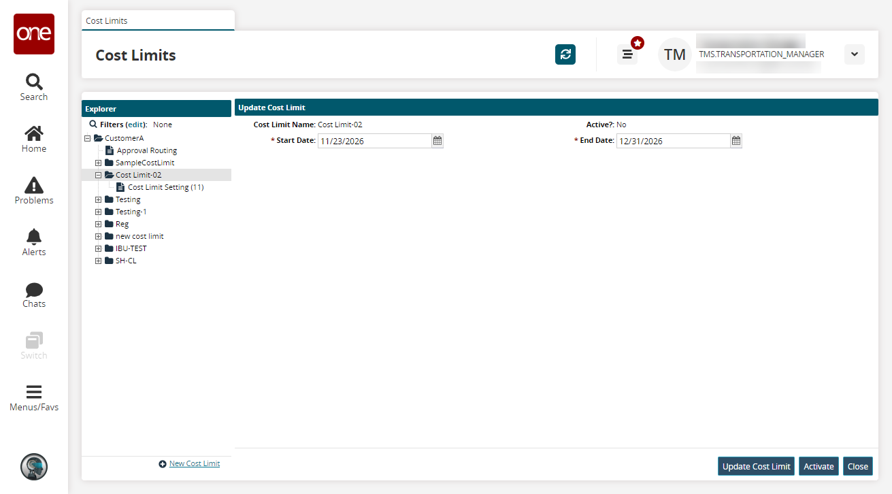Collapse the Cost Limit-02 folder node
The width and height of the screenshot is (892, 494).
click(x=99, y=175)
